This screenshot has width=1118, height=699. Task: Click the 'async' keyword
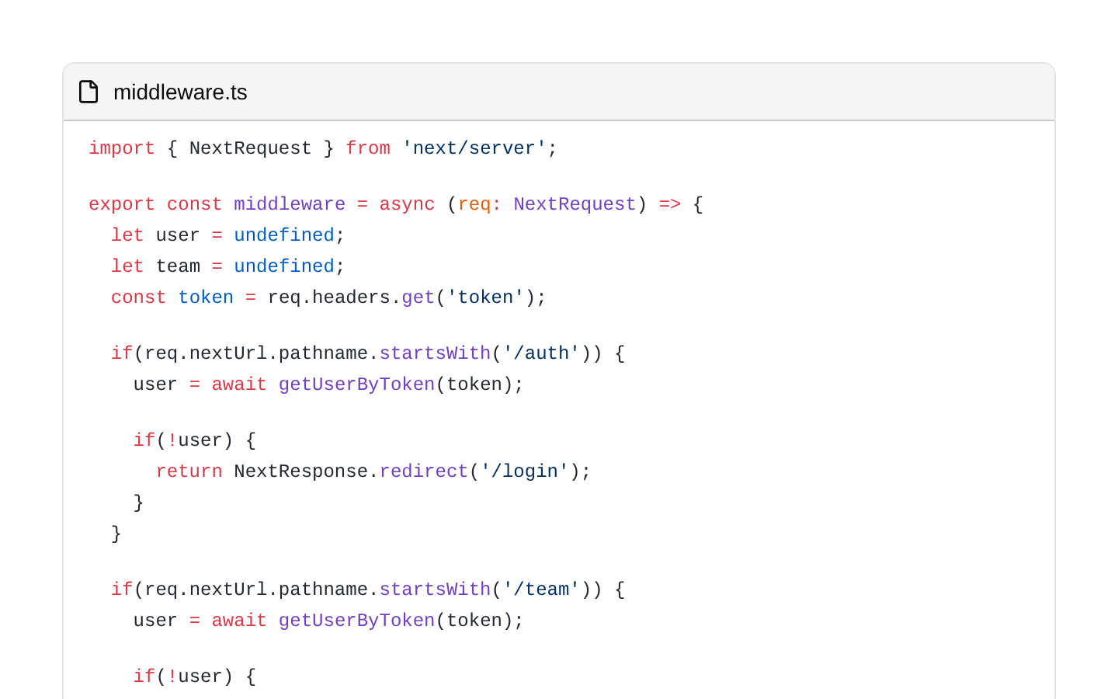click(x=407, y=204)
